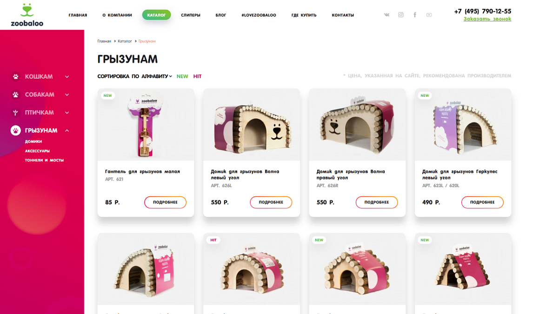Click the Заказать звонок link
This screenshot has width=533, height=314.
coord(487,19)
